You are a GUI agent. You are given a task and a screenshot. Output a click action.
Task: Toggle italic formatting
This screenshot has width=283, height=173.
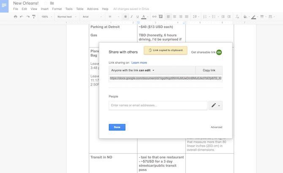[131, 17]
